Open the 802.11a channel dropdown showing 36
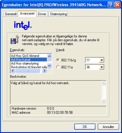 [95, 67]
